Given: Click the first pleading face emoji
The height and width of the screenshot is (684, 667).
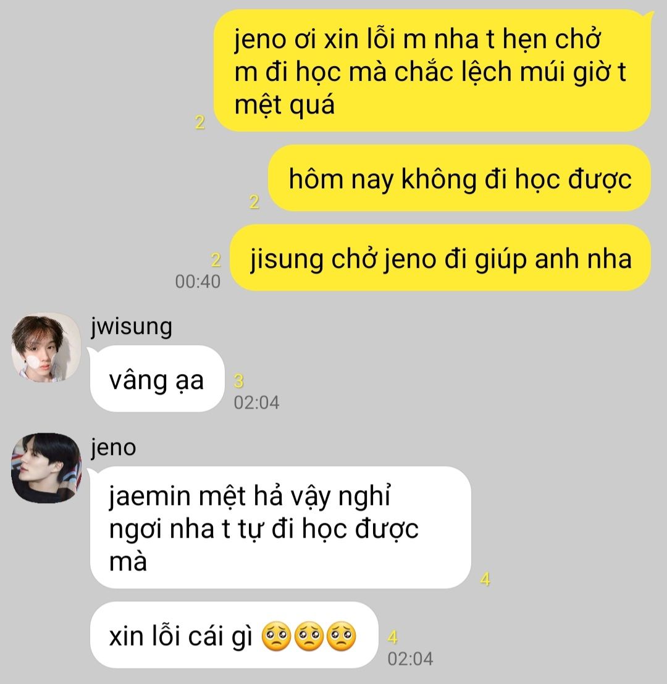Looking at the screenshot, I should (276, 636).
